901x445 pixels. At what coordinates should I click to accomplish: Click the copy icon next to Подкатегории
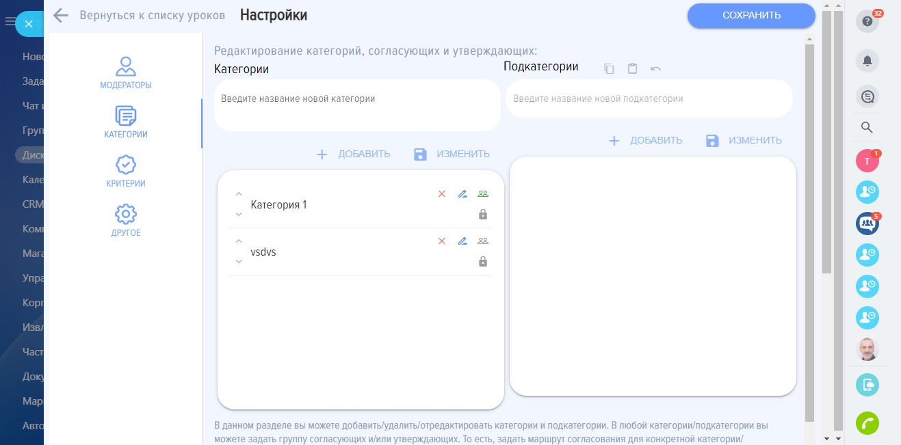pyautogui.click(x=609, y=68)
